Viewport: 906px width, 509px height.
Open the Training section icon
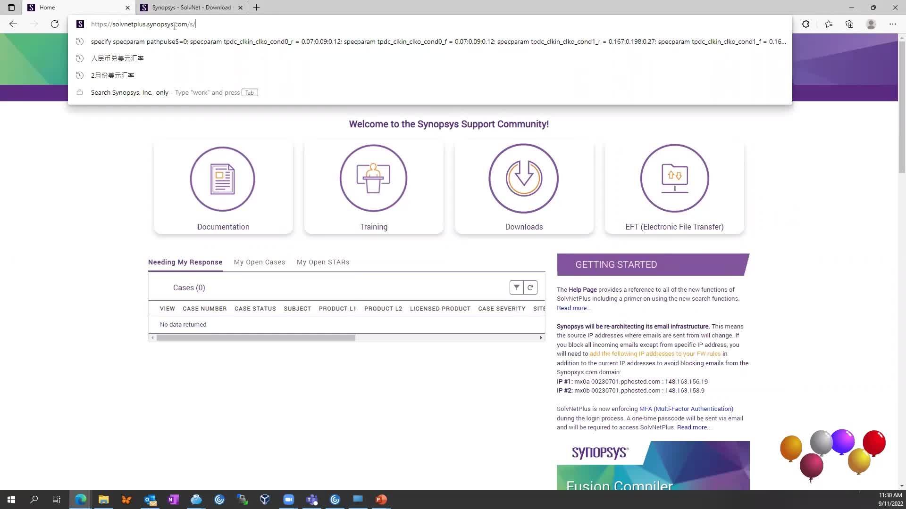(373, 179)
